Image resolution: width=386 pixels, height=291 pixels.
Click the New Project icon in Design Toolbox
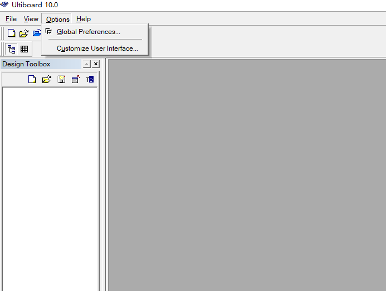[x=32, y=79]
